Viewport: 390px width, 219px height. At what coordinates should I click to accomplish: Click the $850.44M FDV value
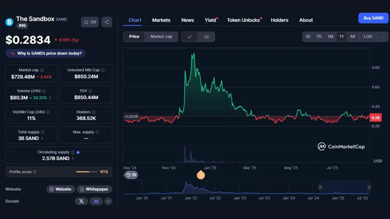pyautogui.click(x=86, y=98)
